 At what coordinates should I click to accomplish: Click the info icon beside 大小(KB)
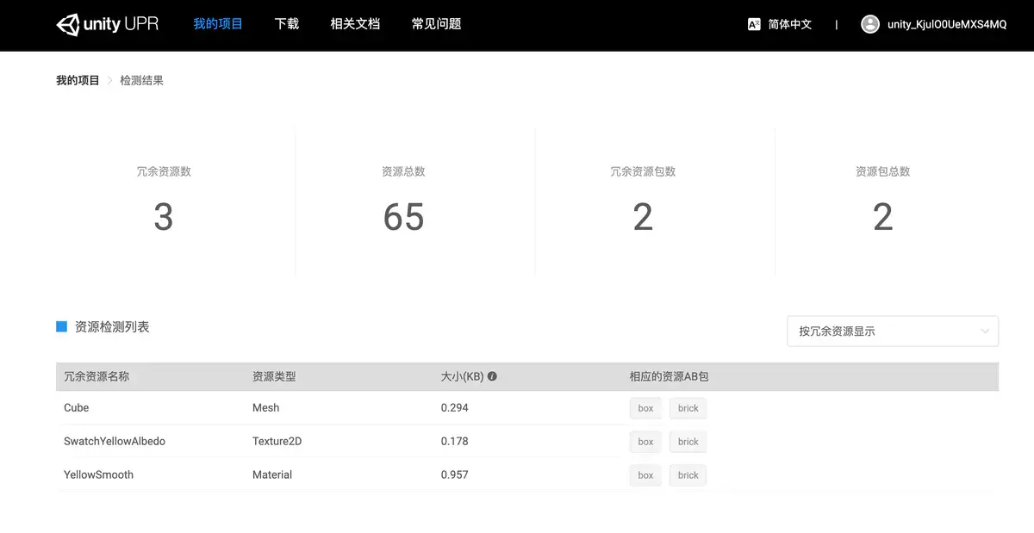coord(492,376)
